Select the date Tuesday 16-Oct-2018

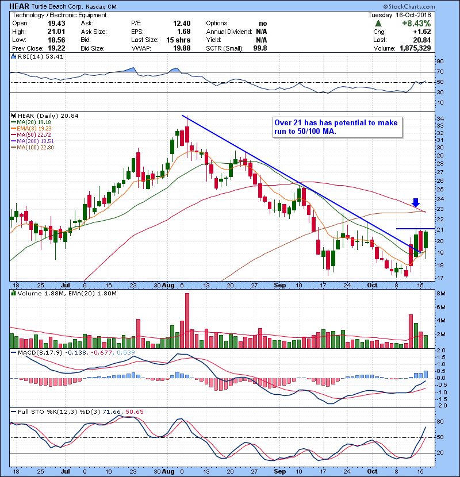pyautogui.click(x=400, y=15)
